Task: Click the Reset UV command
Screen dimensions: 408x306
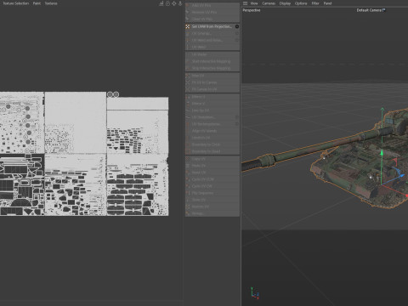Action: [212, 173]
